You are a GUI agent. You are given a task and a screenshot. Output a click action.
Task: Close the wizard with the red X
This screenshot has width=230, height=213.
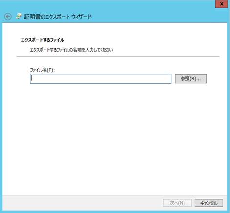coord(222,4)
